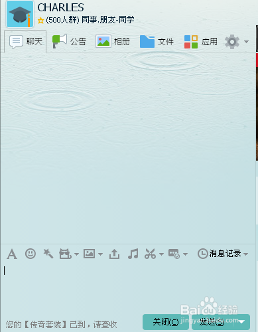Switch to the 聊天 chat tab
The width and height of the screenshot is (258, 332).
click(x=25, y=41)
